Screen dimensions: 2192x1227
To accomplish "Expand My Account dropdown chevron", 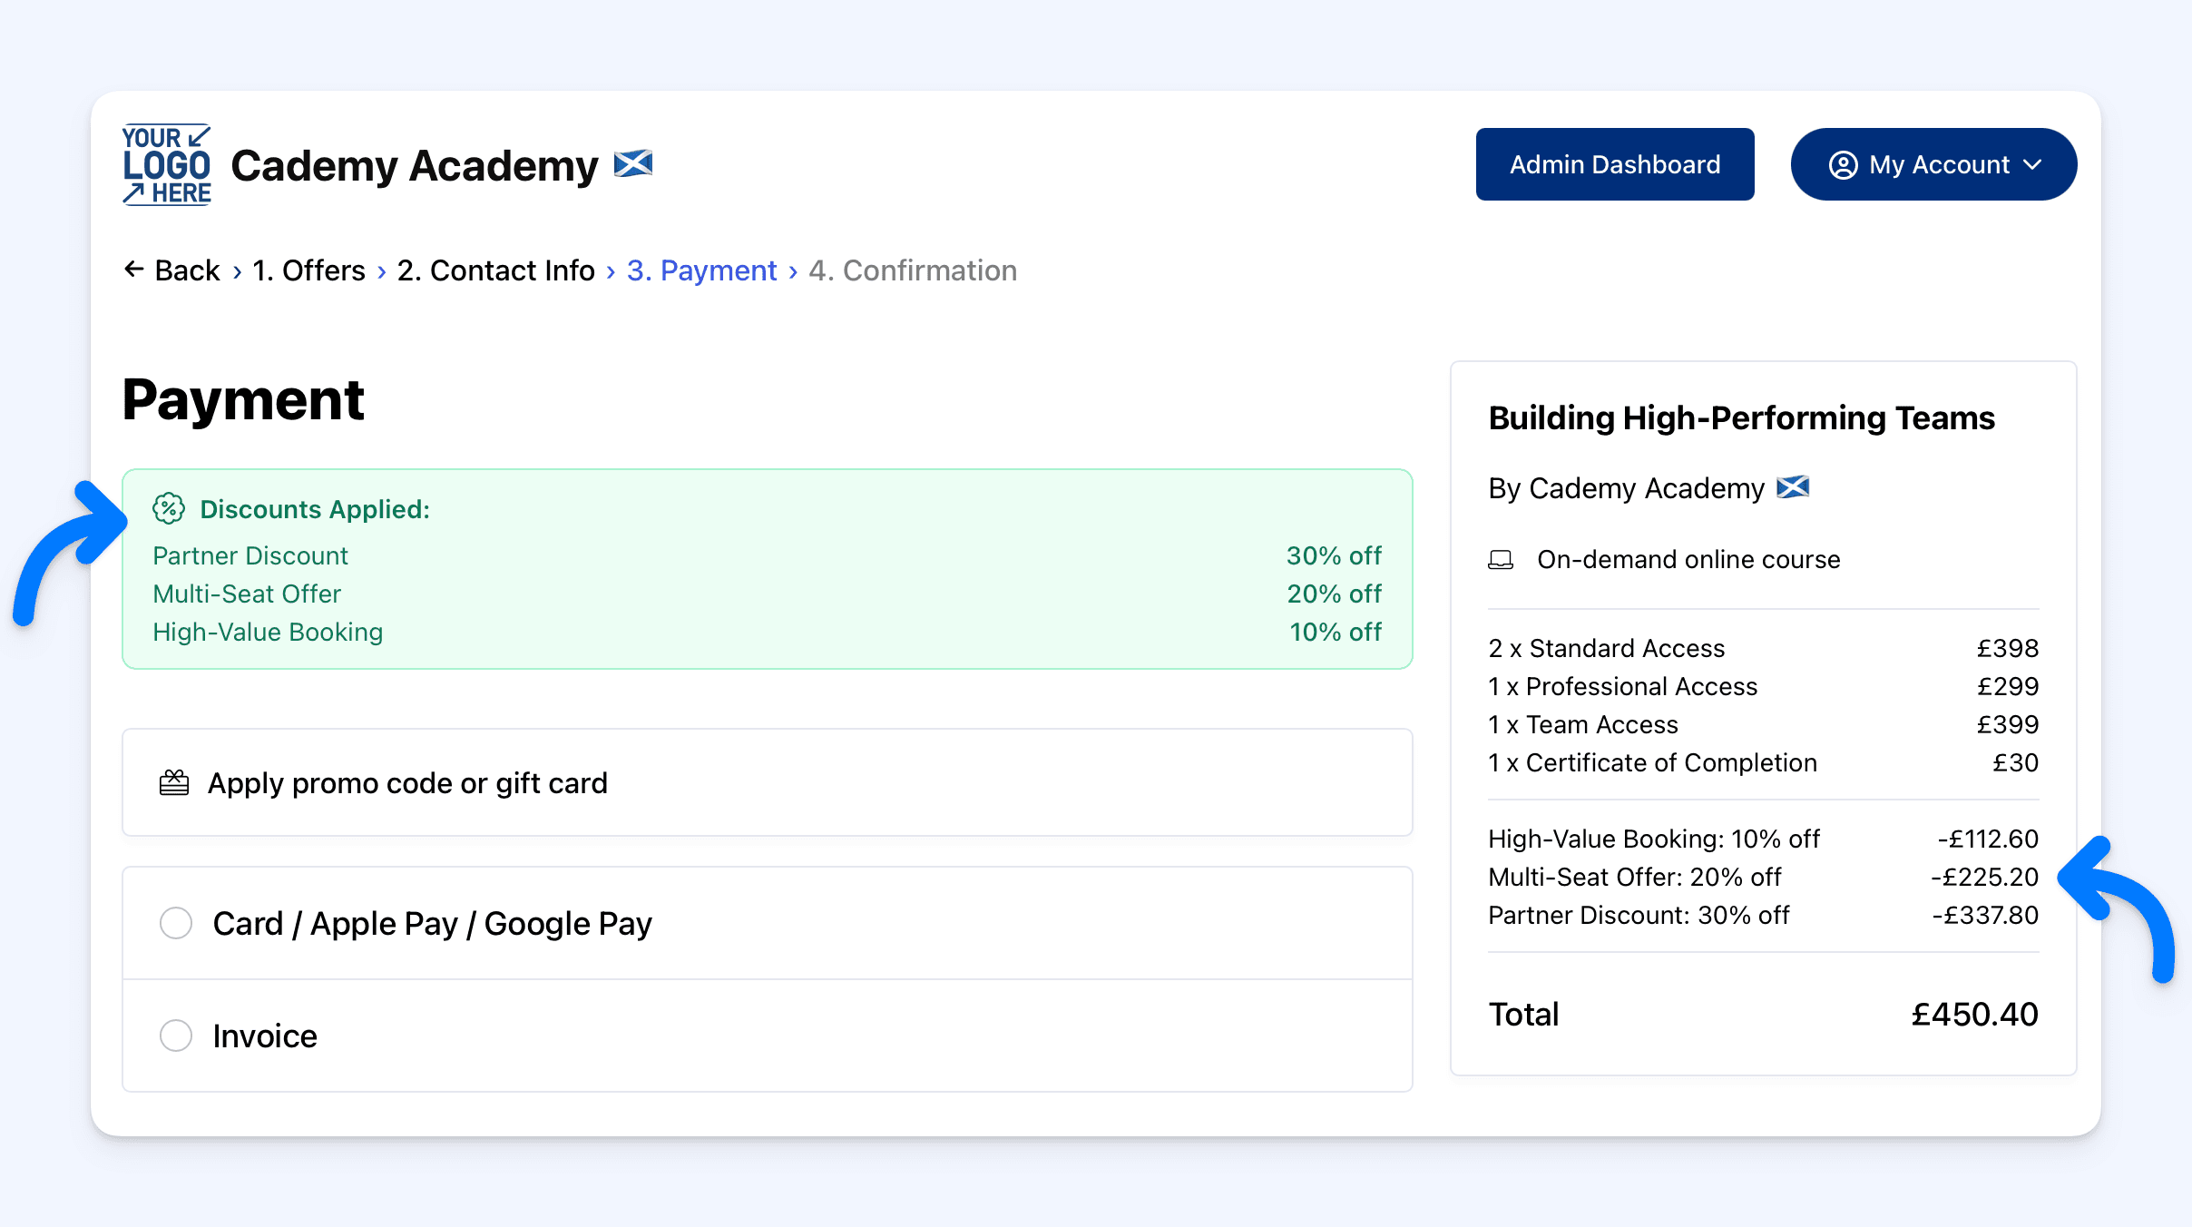I will coord(2033,165).
